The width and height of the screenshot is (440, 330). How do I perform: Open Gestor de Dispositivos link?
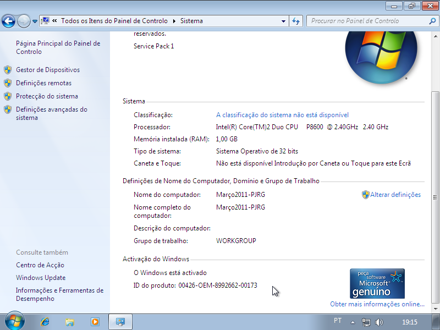click(48, 70)
